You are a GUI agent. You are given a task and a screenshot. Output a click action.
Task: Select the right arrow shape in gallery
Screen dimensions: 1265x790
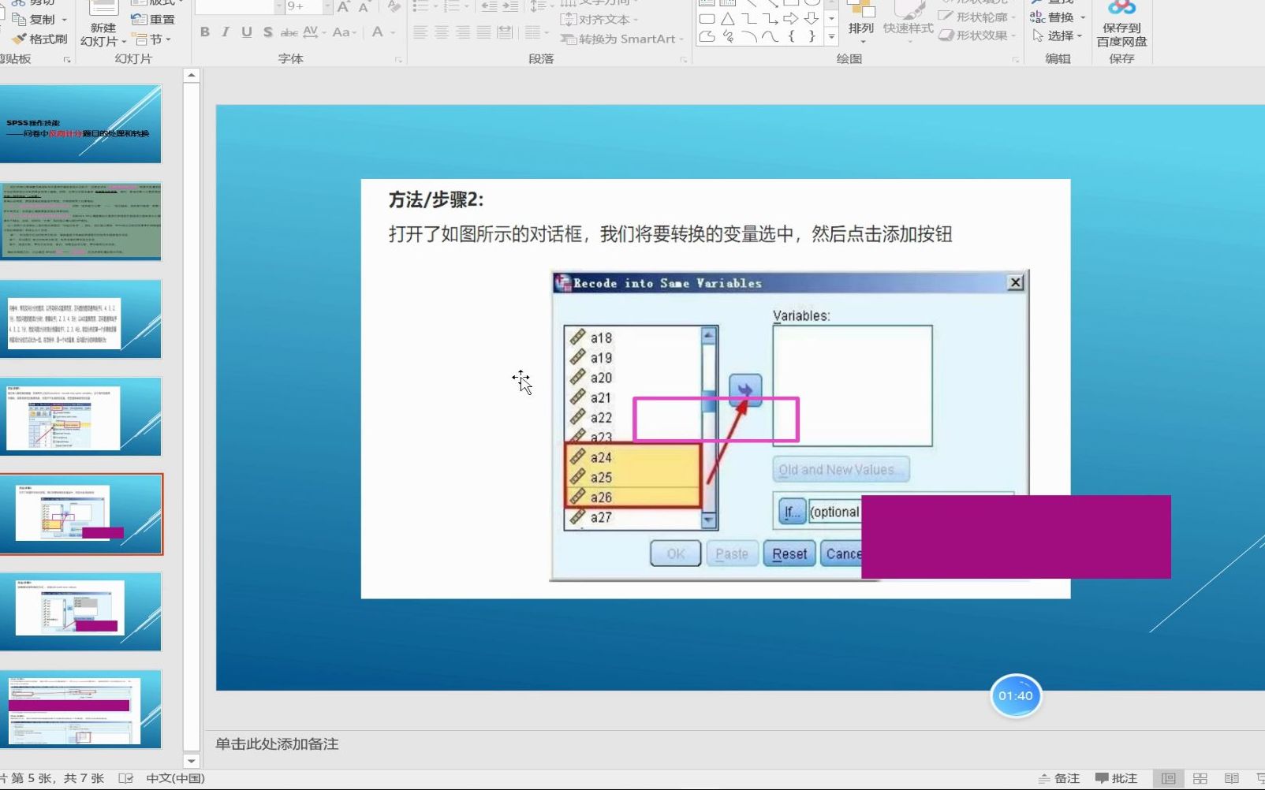point(790,18)
